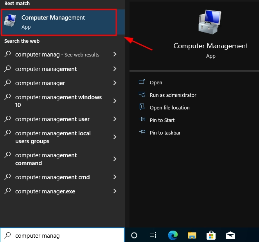
Task: Click Cortana circle icon on taskbar
Action: (134, 235)
